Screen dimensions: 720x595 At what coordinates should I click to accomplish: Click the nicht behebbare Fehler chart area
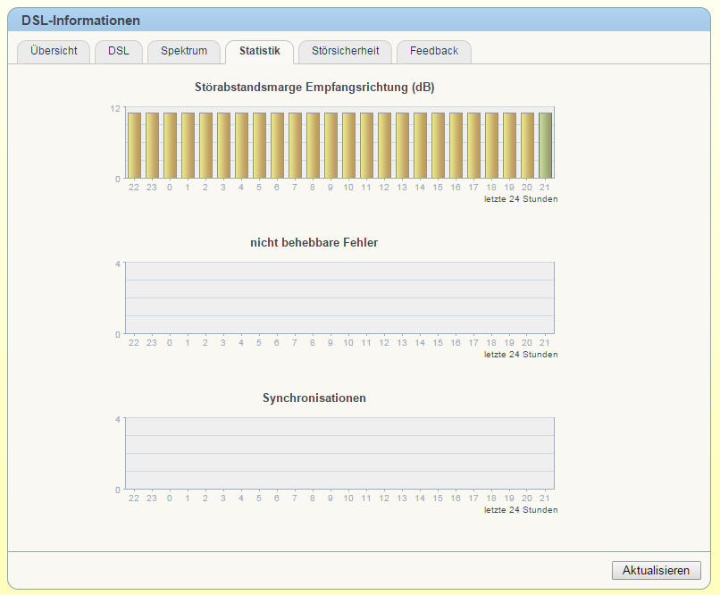click(339, 298)
